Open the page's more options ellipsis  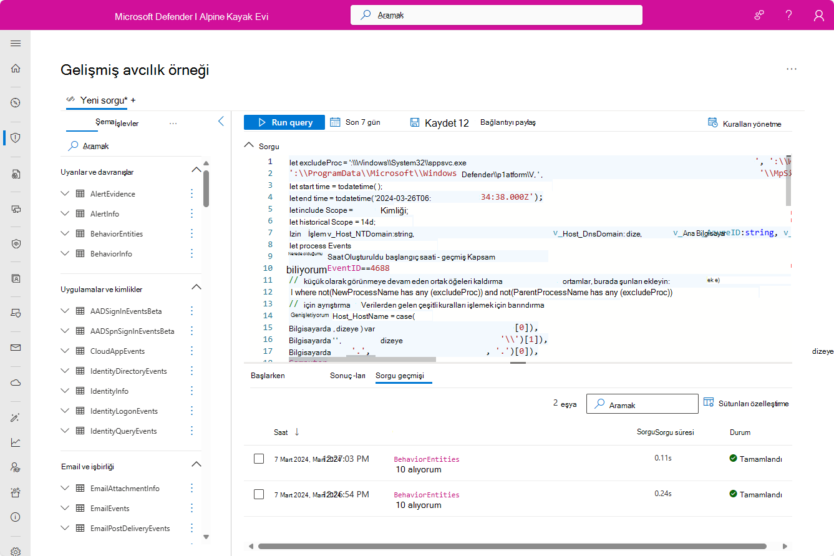pos(792,69)
